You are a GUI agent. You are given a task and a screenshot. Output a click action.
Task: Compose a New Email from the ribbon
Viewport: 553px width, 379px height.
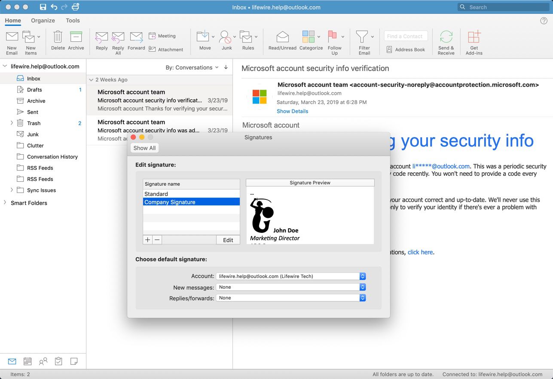12,43
